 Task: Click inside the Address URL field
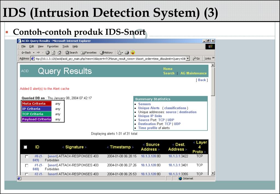[x=110, y=58]
